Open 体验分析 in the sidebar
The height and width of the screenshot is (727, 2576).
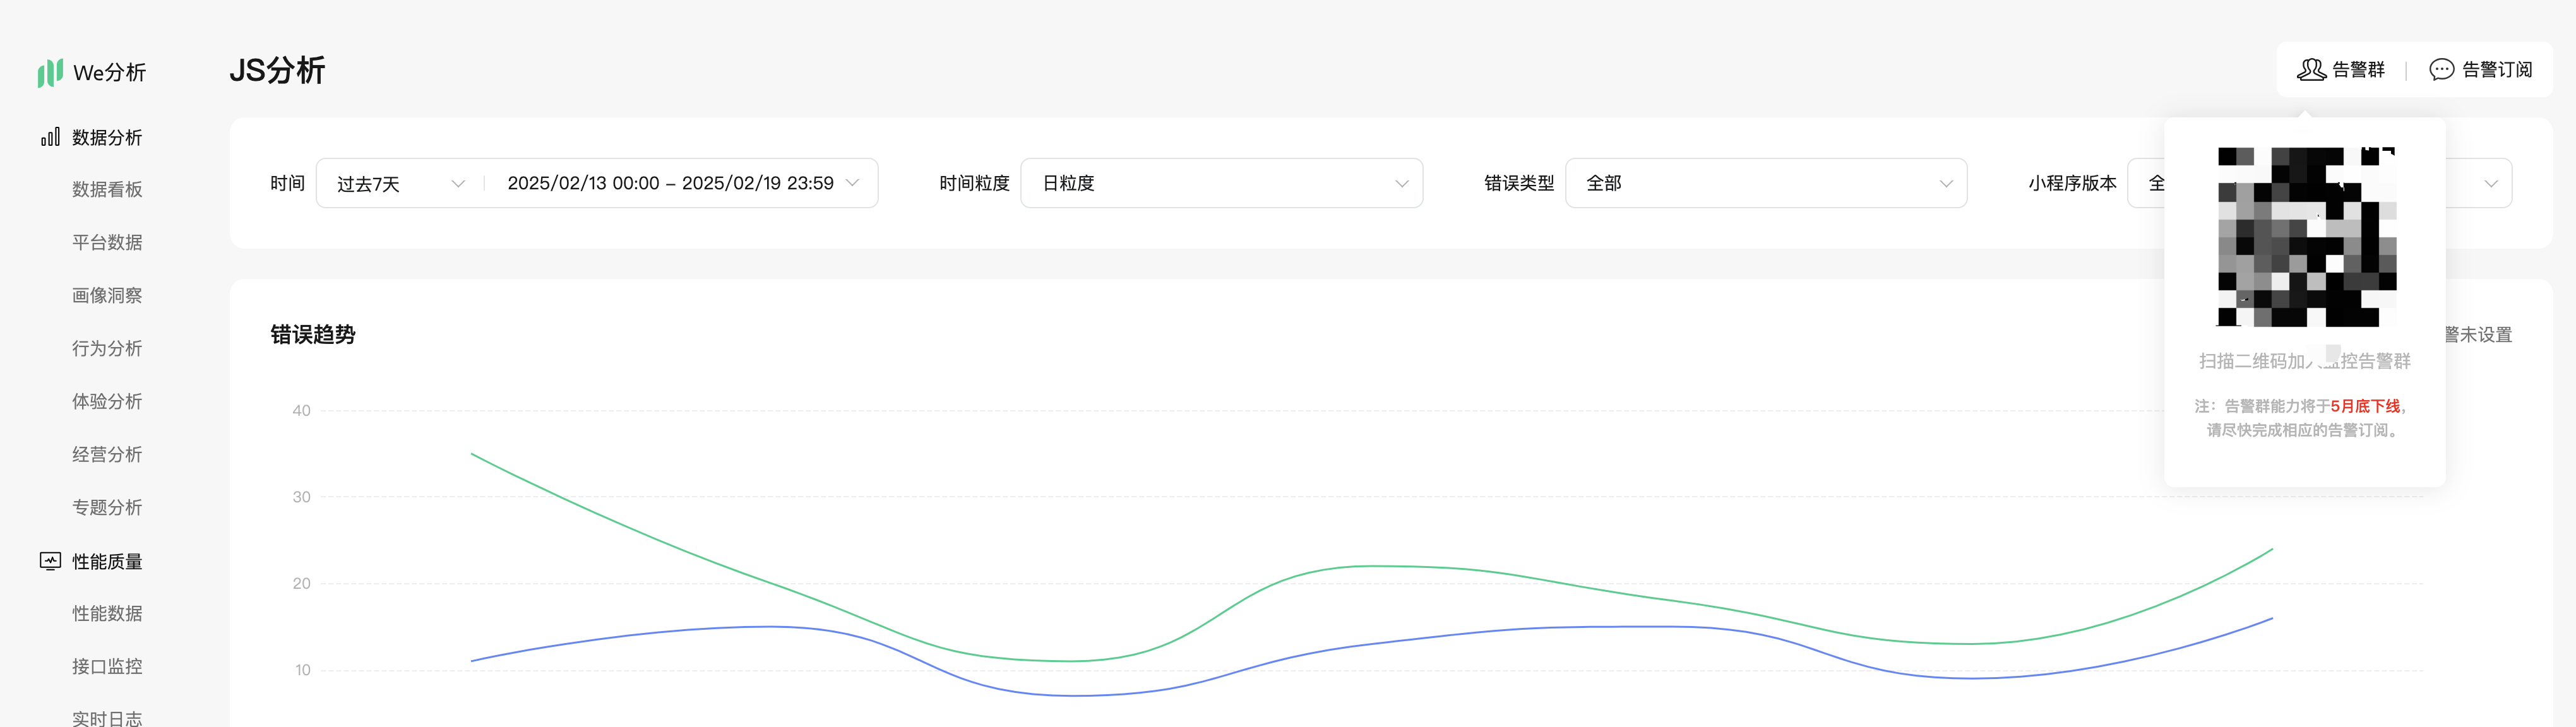tap(107, 401)
